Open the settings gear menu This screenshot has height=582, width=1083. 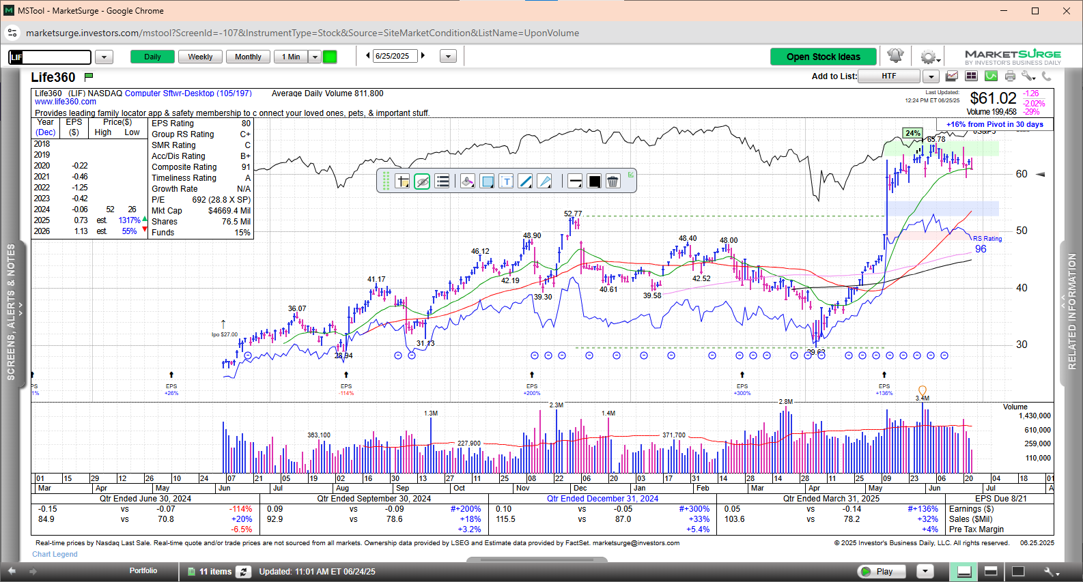point(929,57)
